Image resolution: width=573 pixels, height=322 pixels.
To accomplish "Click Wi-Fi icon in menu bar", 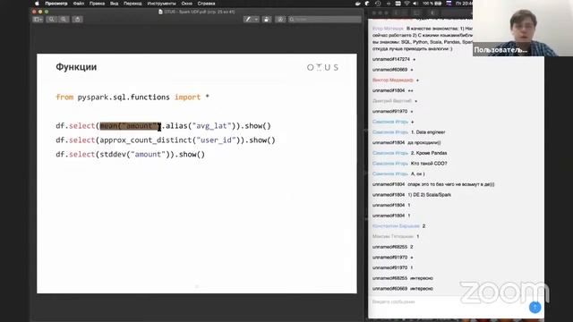I will tap(406, 4).
